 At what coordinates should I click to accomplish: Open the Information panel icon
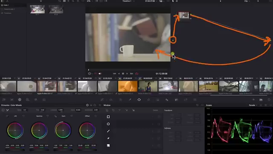269,100
